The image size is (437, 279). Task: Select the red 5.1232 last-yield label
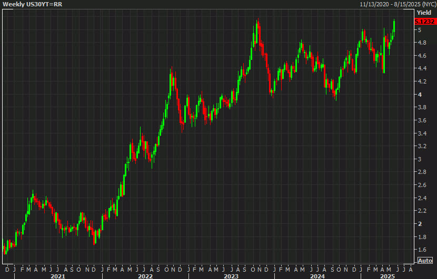(x=425, y=22)
